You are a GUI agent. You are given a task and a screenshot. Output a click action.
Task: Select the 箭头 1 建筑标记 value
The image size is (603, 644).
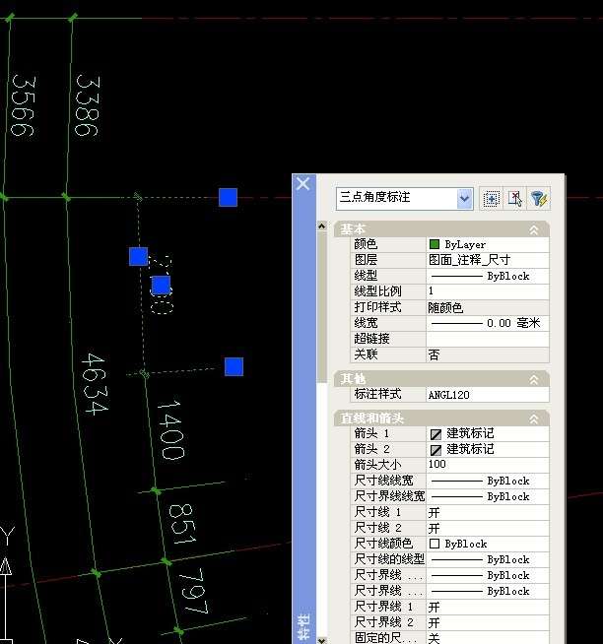[x=488, y=433]
